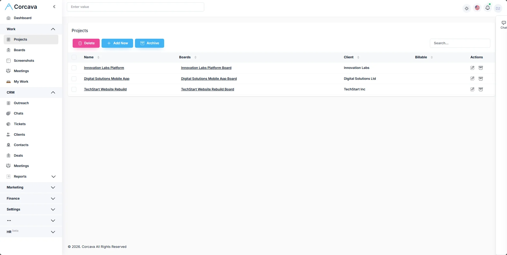
Task: Collapse the sidebar with the top-left chevron
Action: click(55, 7)
